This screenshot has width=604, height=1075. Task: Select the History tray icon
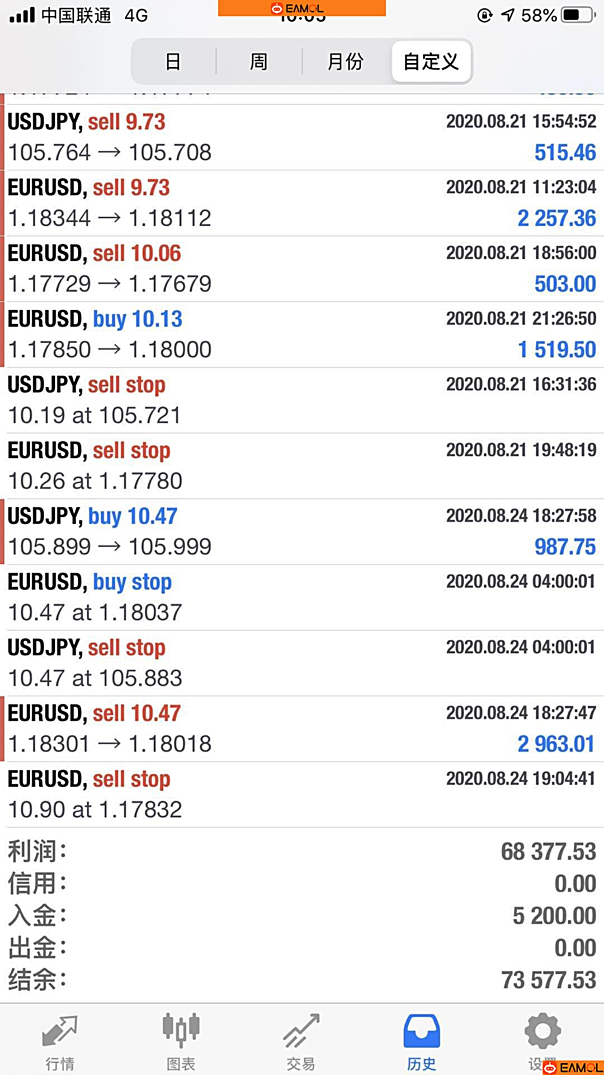[422, 1031]
